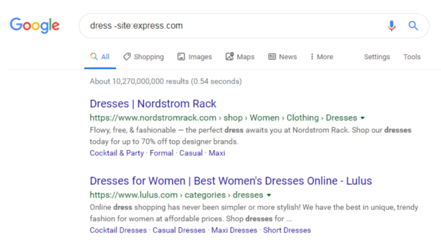Expand the Nordstrom Rack URL dropdown arrow
The image size is (441, 240).
point(363,118)
